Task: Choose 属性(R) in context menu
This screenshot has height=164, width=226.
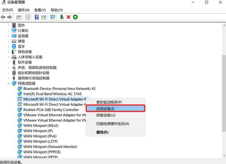Action: pos(116,132)
